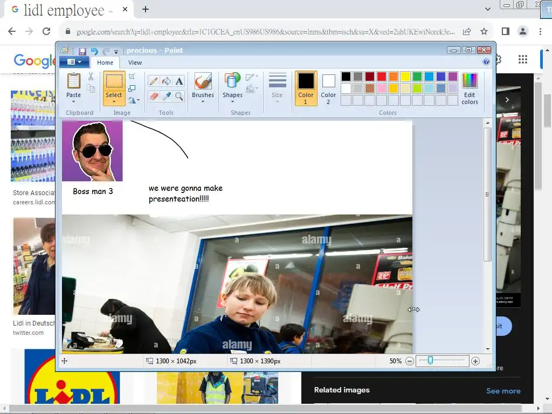
Task: Open Paint Help question mark icon
Action: click(486, 62)
